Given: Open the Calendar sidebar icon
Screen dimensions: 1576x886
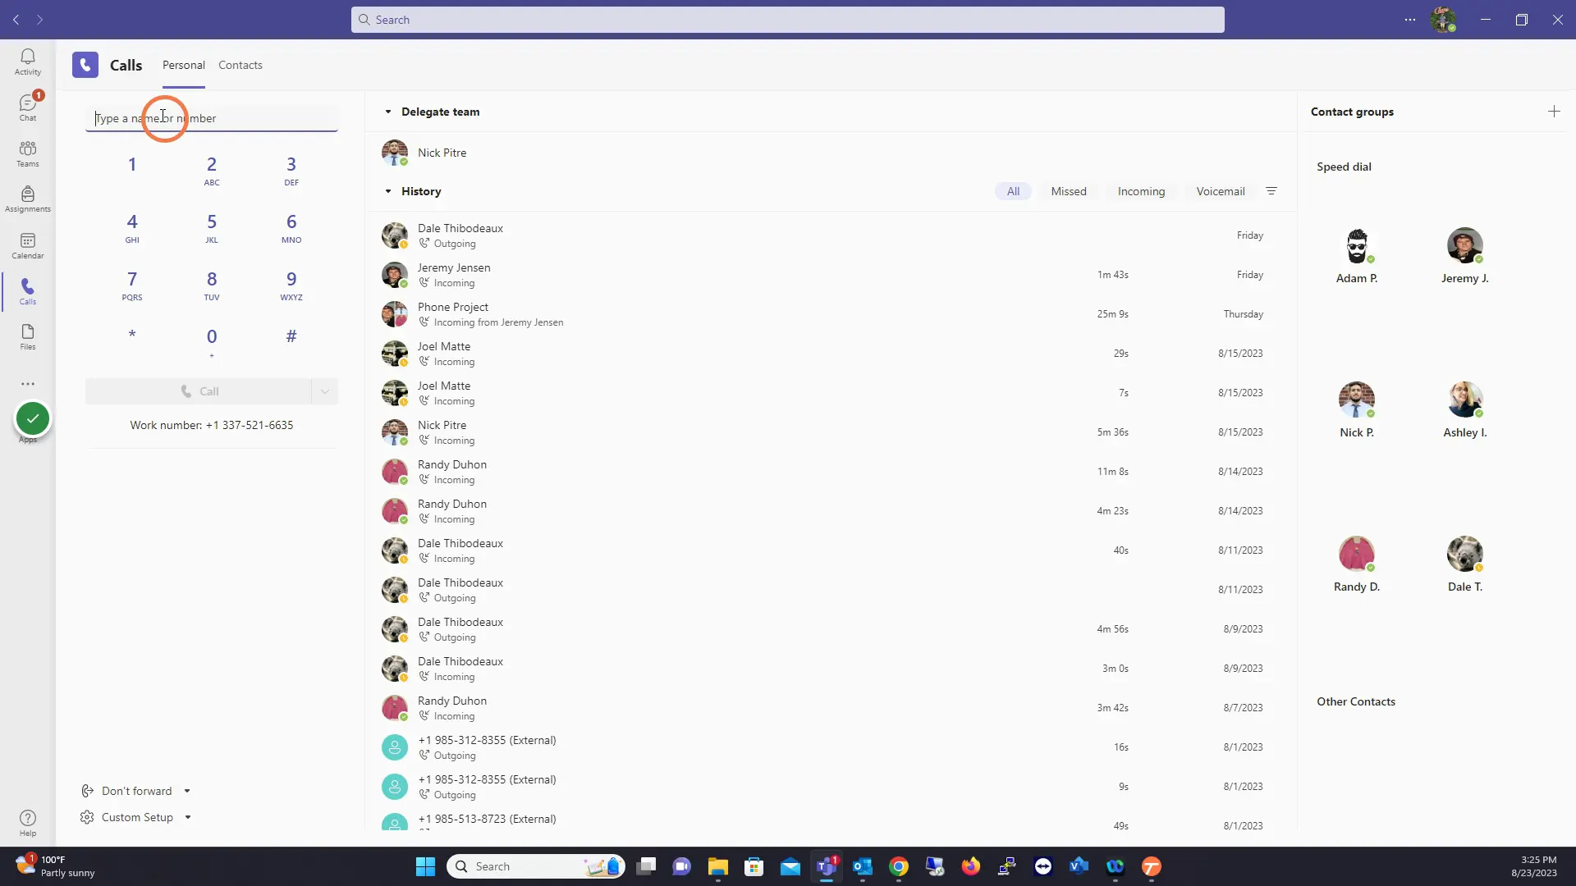Looking at the screenshot, I should coord(28,245).
